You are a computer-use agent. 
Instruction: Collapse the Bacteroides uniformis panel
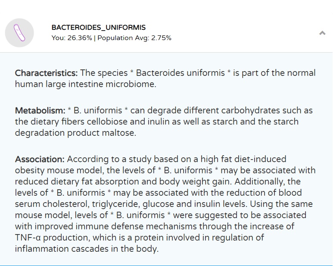point(322,33)
